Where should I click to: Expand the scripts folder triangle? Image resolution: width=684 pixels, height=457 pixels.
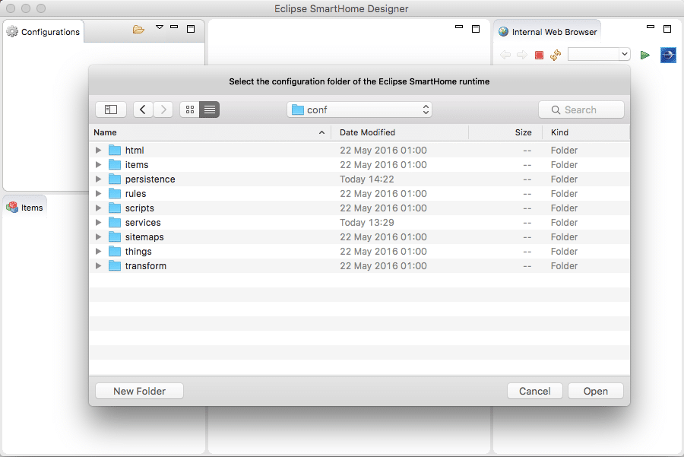point(98,208)
